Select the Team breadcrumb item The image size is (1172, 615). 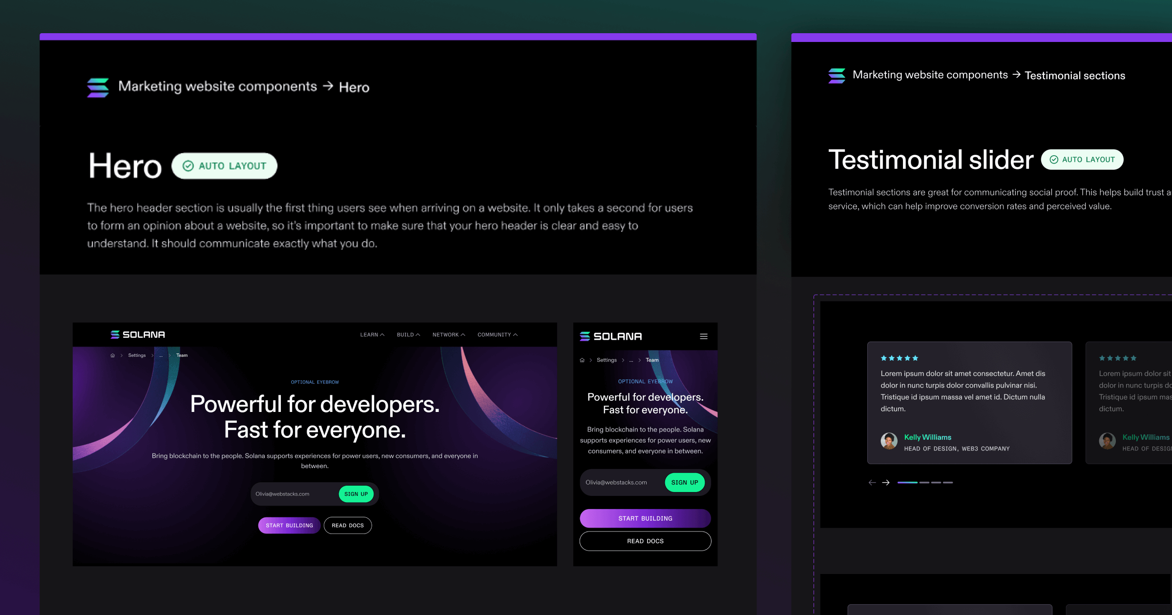pos(181,355)
